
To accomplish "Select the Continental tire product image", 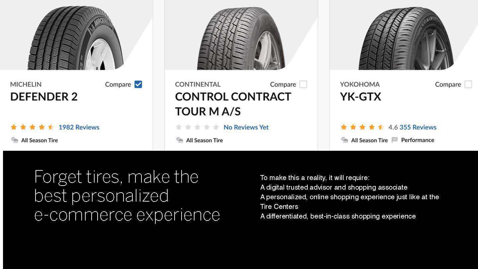I will click(x=241, y=38).
